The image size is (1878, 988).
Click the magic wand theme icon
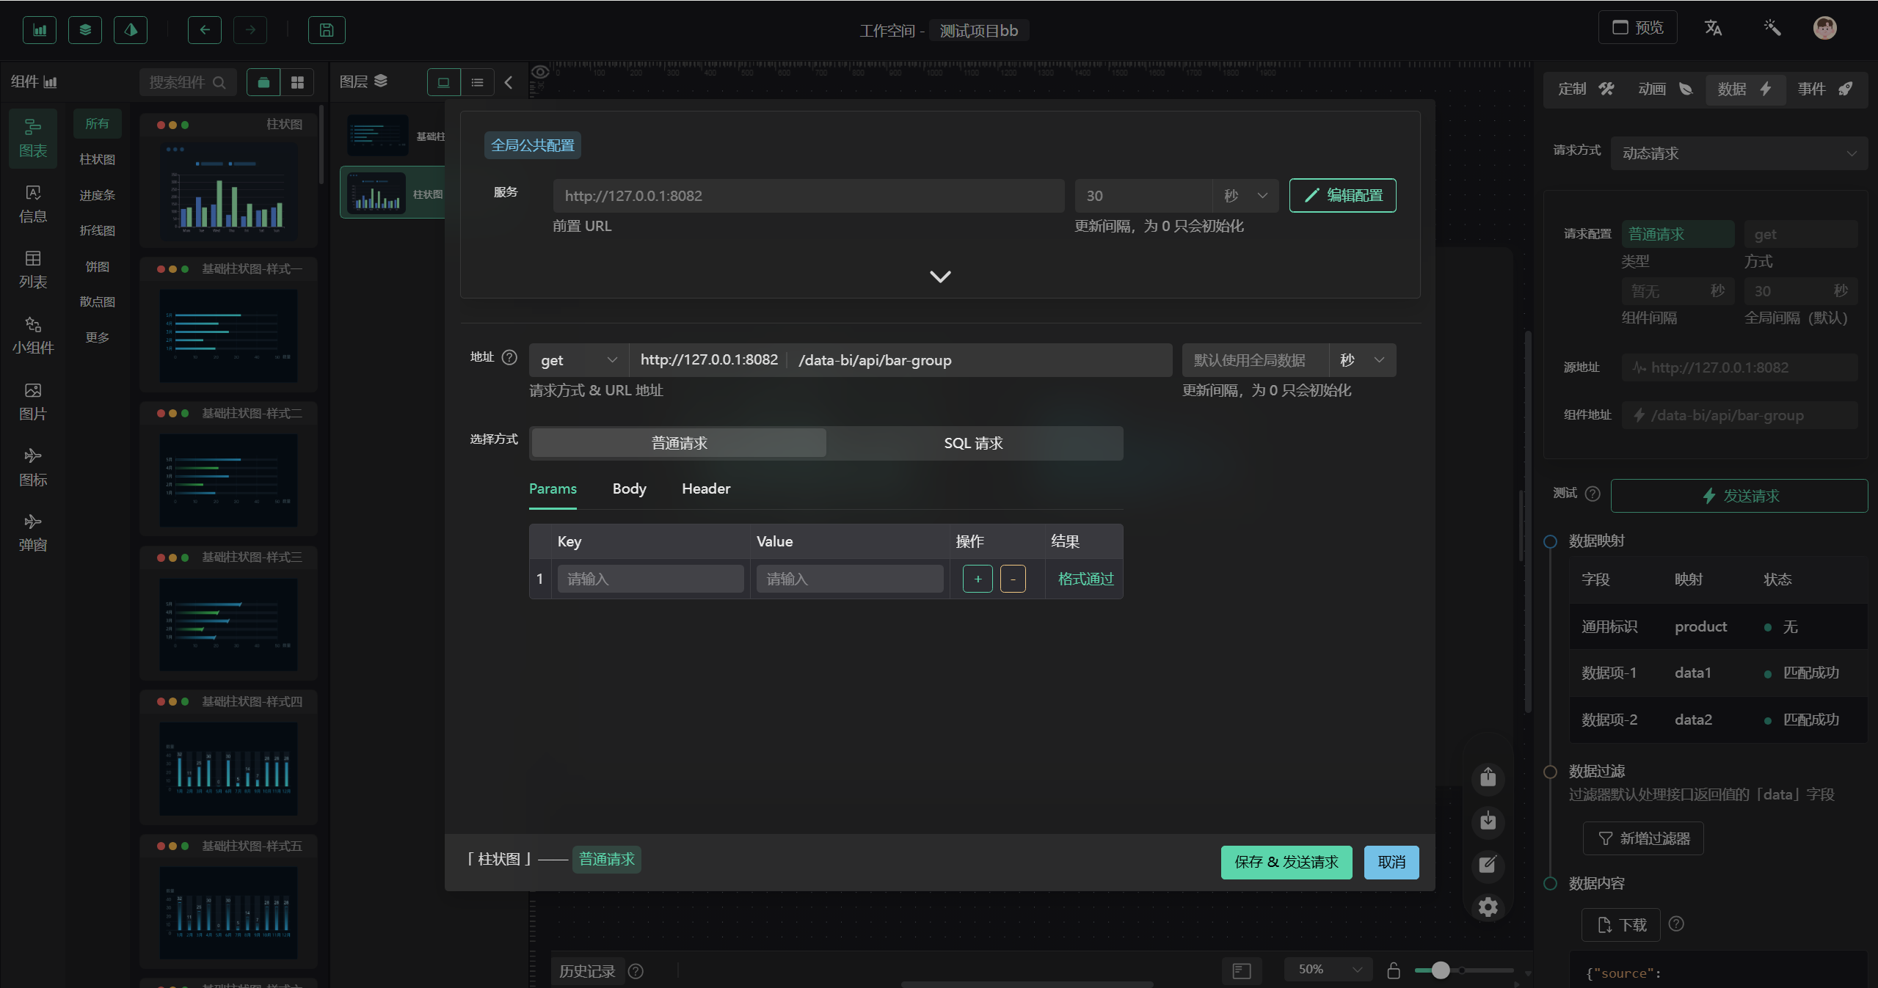(x=1772, y=28)
